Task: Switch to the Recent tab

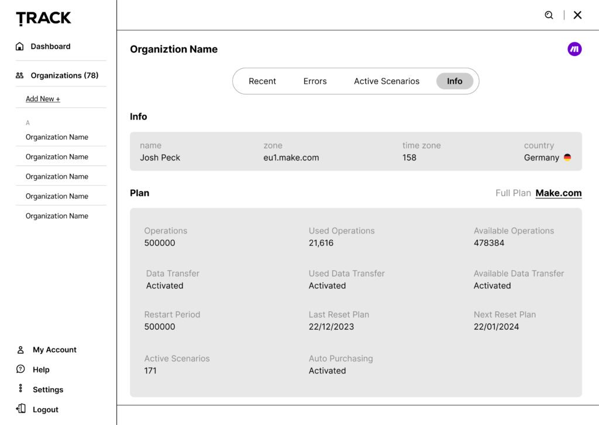Action: point(262,81)
